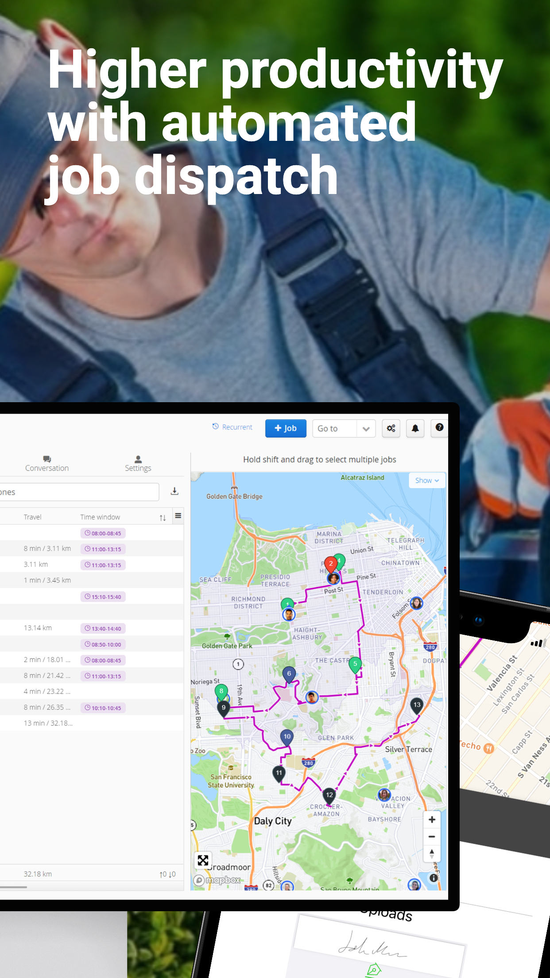Image resolution: width=550 pixels, height=978 pixels.
Task: Click worker avatar right of marker 6
Action: coord(312,697)
